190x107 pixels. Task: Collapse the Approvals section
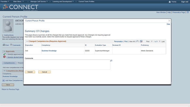coord(4,51)
